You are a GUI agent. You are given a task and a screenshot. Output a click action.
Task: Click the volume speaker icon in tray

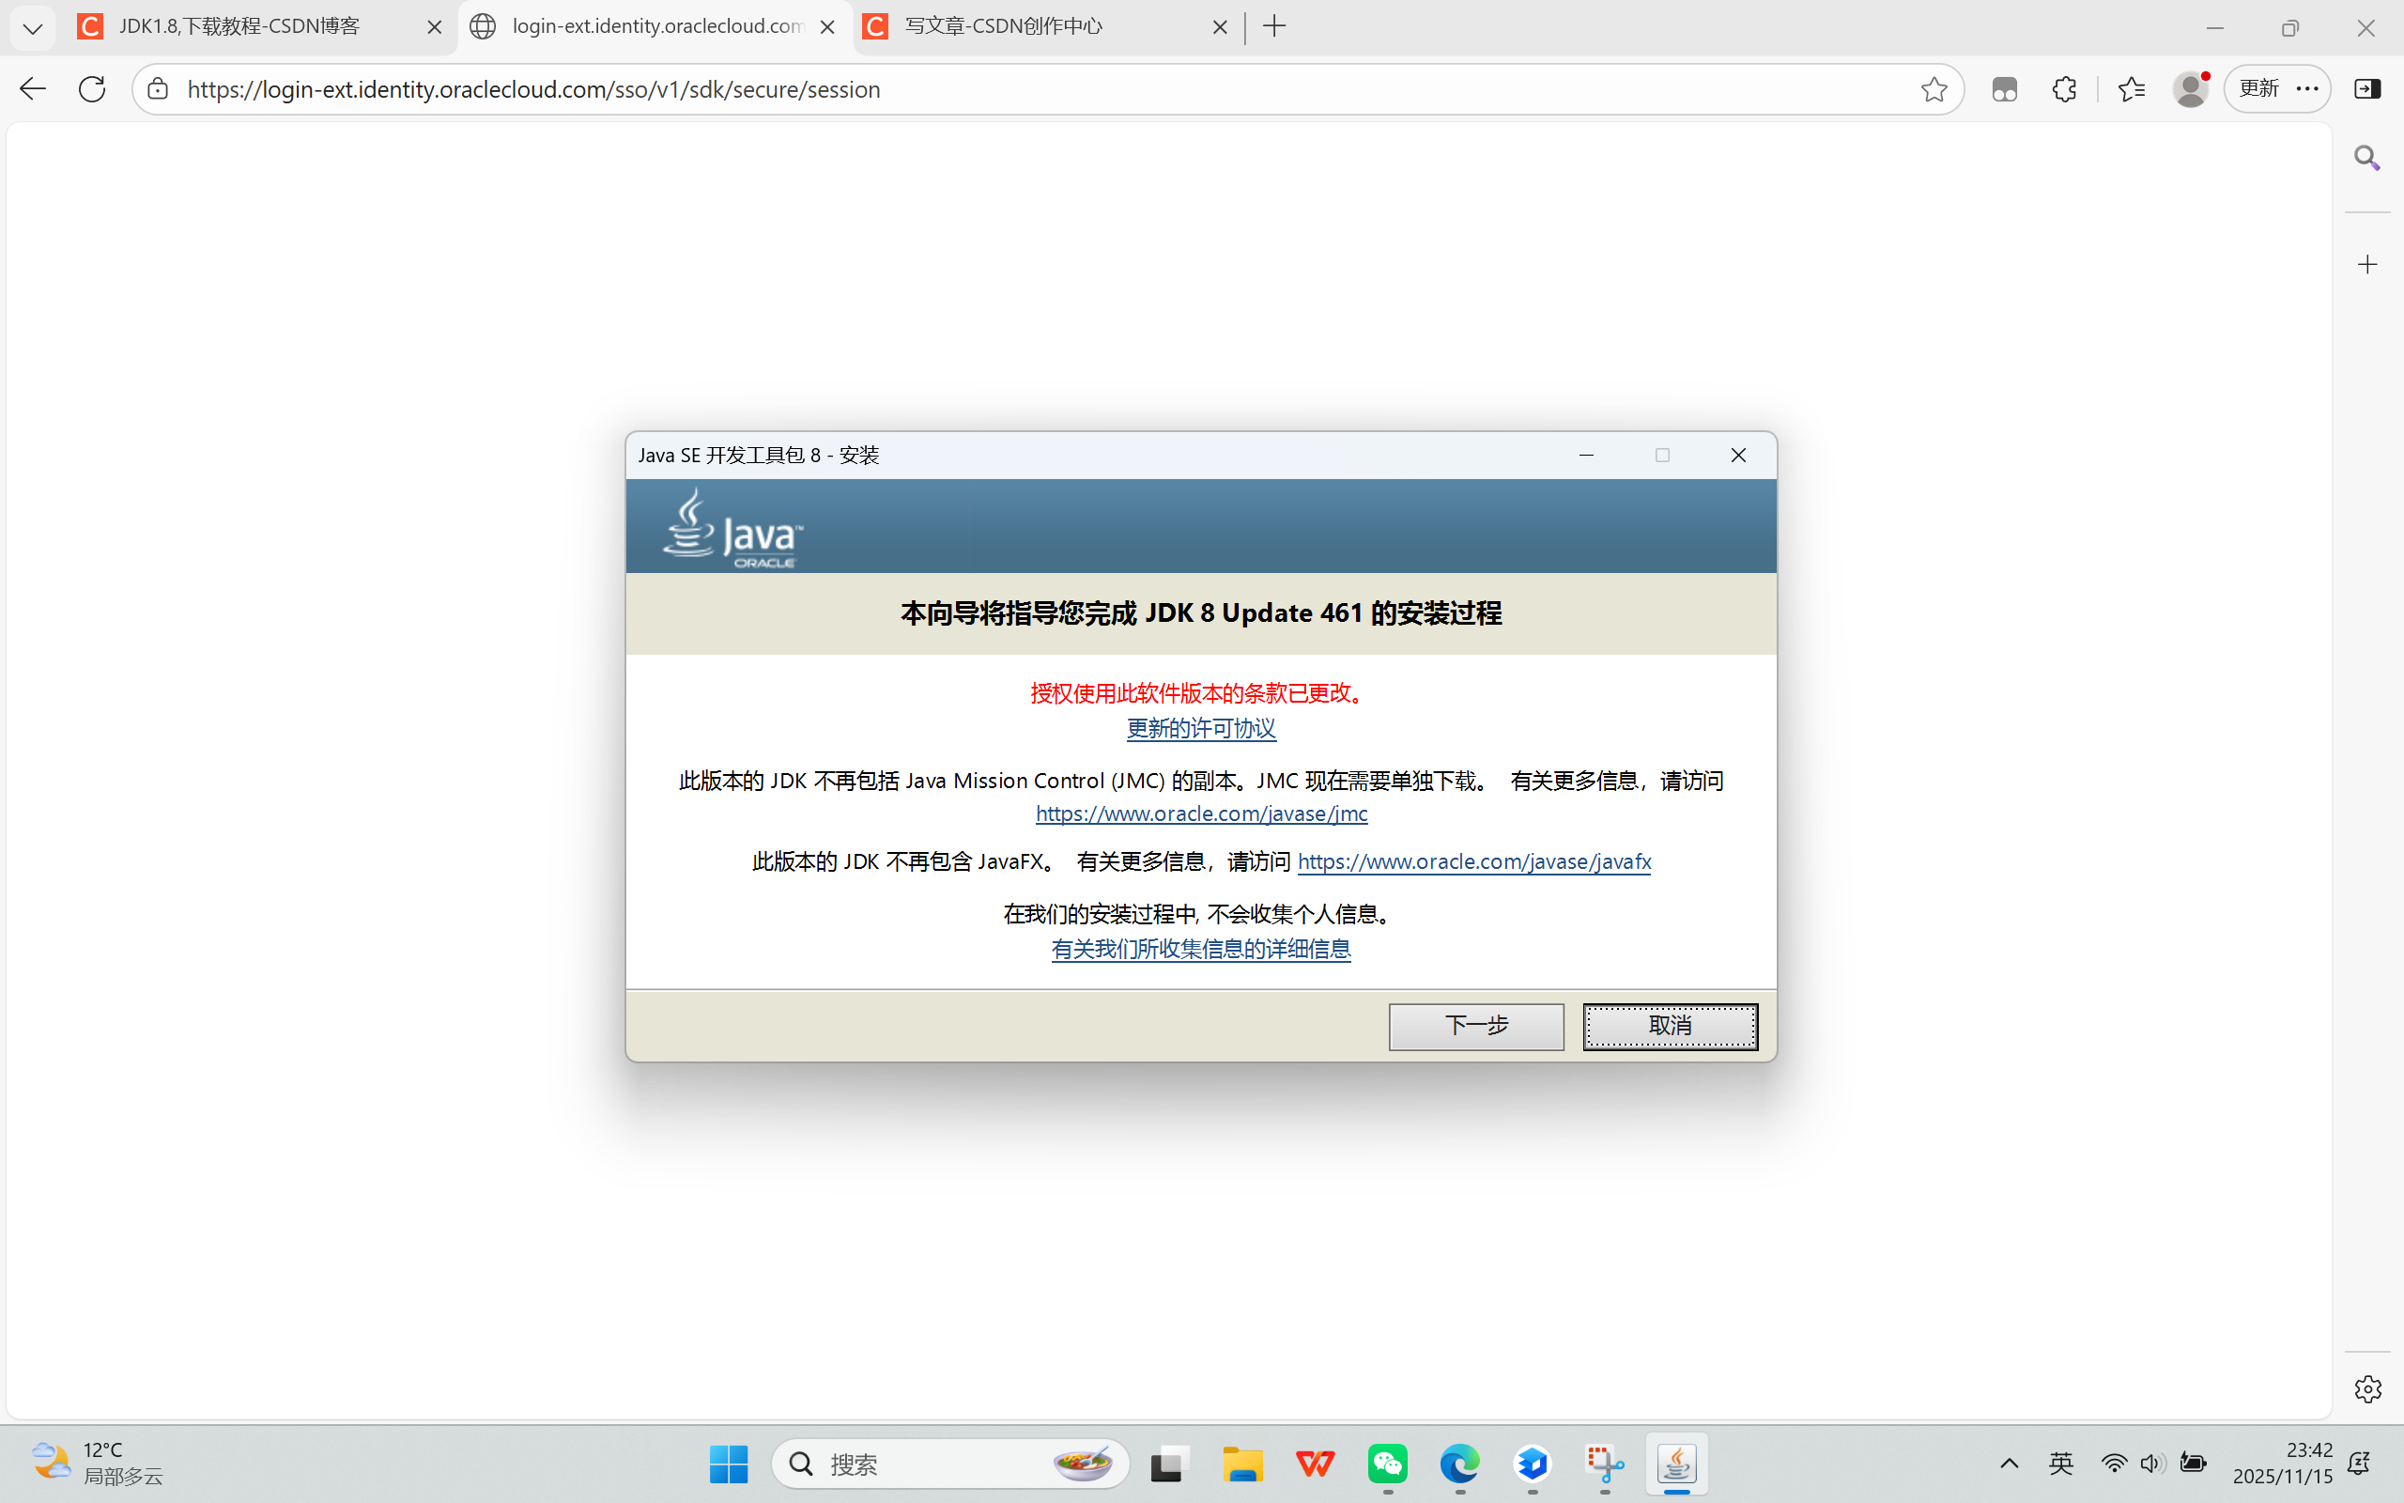tap(2151, 1464)
